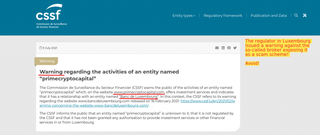
Task: Open the Regulatory framework menu
Action: 223,16
